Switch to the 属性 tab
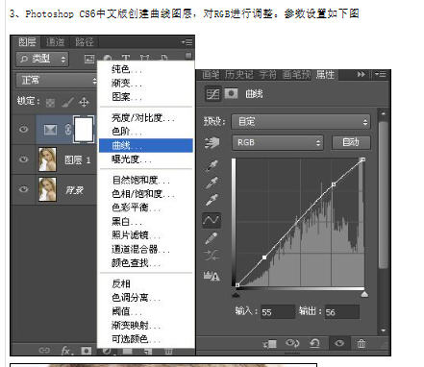424x367 pixels. [x=325, y=75]
